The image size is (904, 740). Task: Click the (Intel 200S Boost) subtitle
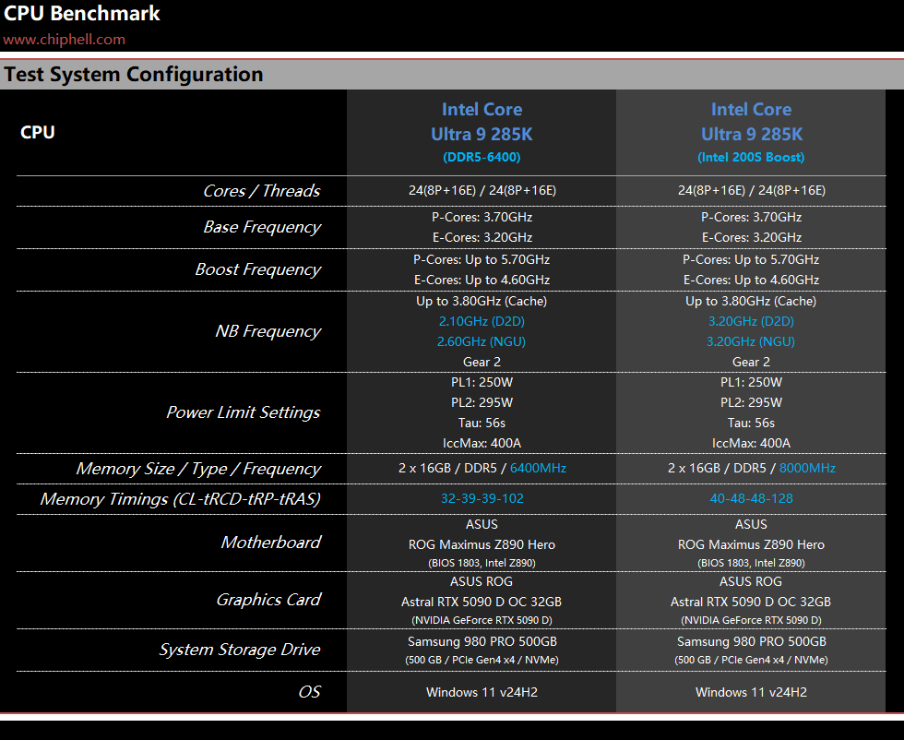751,157
